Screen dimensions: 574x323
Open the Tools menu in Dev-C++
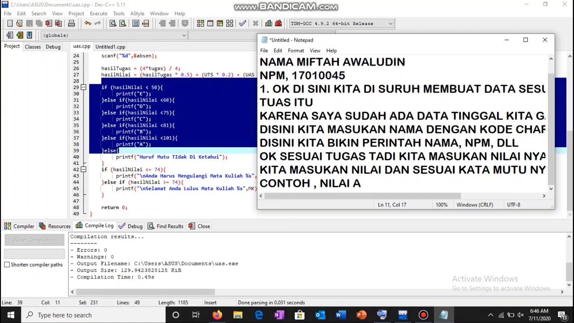click(118, 13)
